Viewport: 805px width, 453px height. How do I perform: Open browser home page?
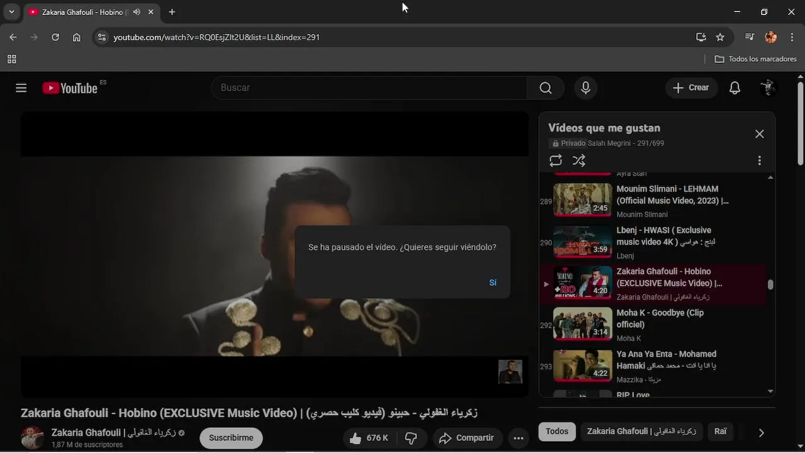pyautogui.click(x=77, y=37)
